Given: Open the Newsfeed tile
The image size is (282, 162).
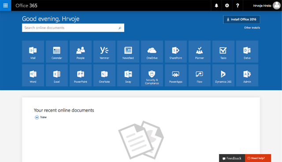Looking at the screenshot, I should (x=128, y=52).
